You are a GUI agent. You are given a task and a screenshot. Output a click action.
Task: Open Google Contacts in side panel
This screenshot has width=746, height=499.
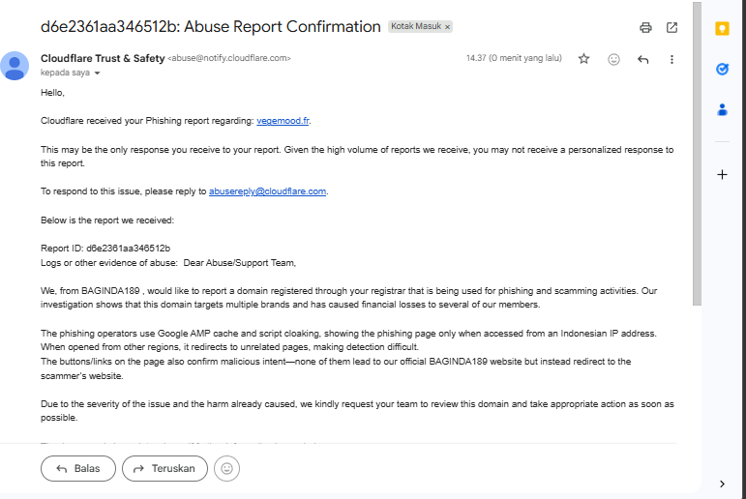coord(722,109)
